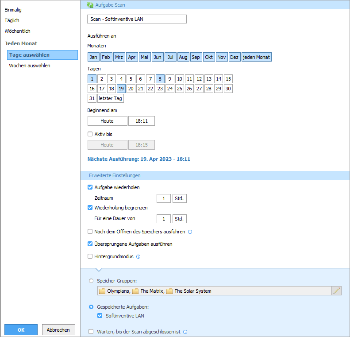Image resolution: width=350 pixels, height=337 pixels.
Task: Select the Speicher-Gruppen radio button
Action: click(x=92, y=281)
